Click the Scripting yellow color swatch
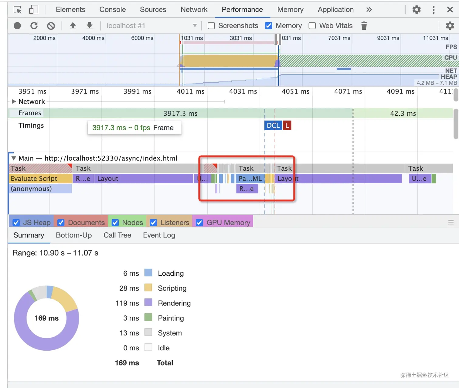This screenshot has height=388, width=459. pos(148,288)
